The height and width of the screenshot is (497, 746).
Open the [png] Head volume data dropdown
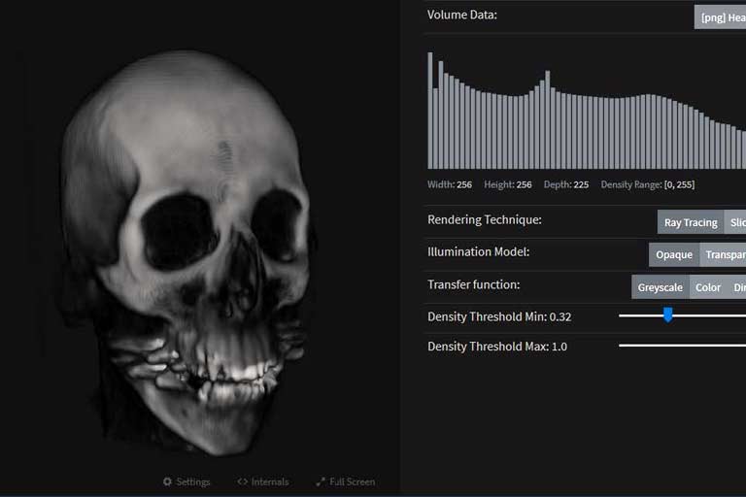pos(721,17)
